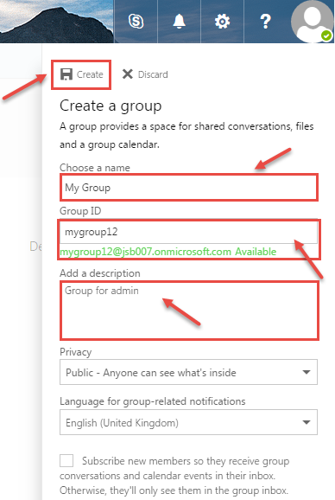
Task: Focus the Group ID field
Action: [x=188, y=232]
